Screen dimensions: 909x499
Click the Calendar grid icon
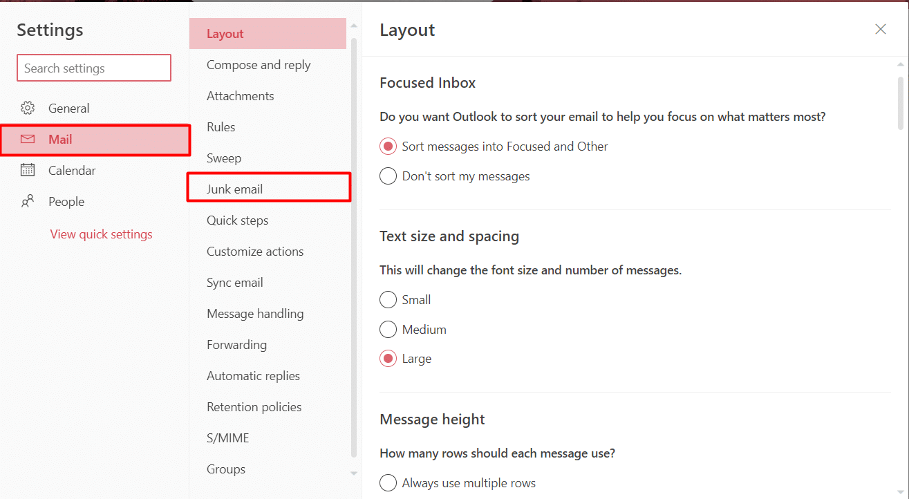click(x=28, y=171)
